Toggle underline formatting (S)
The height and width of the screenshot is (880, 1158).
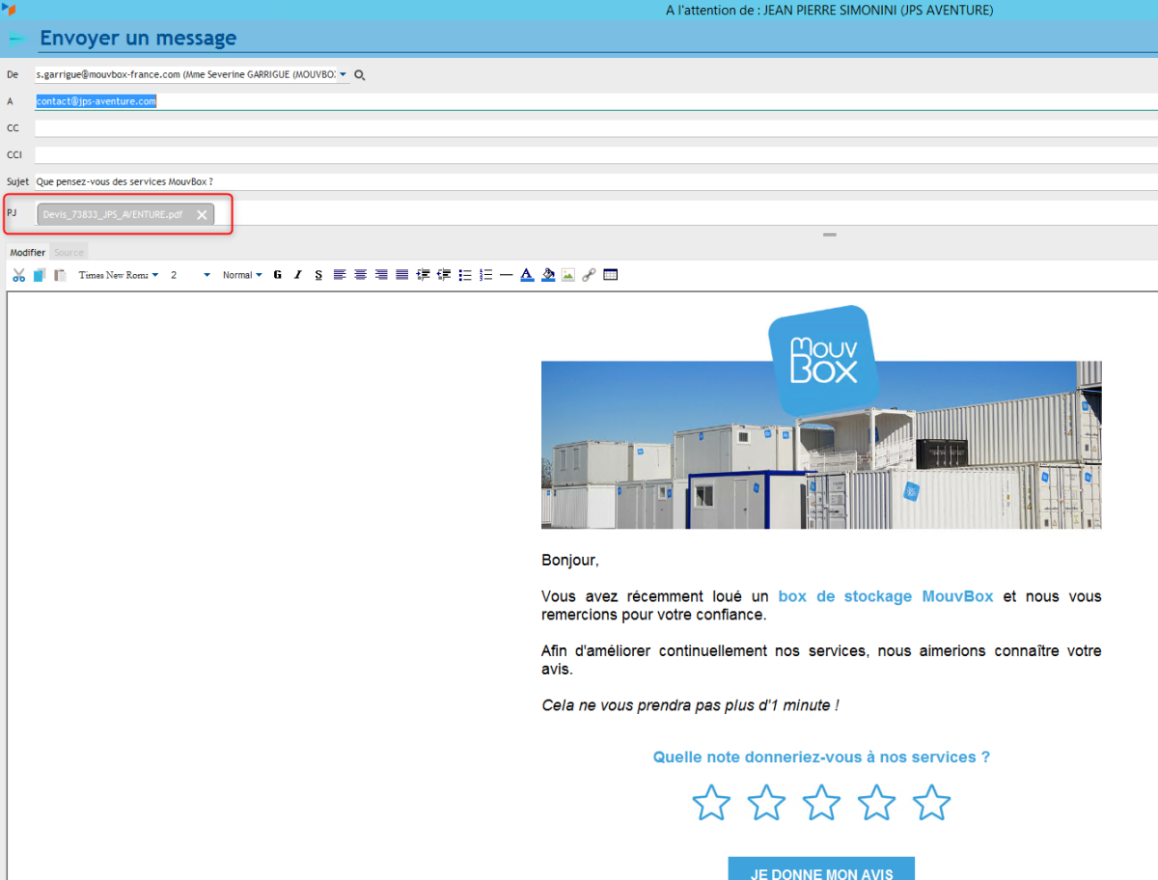318,275
